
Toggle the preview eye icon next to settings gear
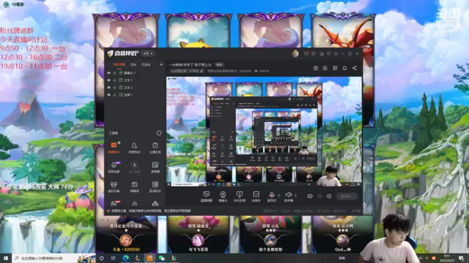tap(320, 196)
